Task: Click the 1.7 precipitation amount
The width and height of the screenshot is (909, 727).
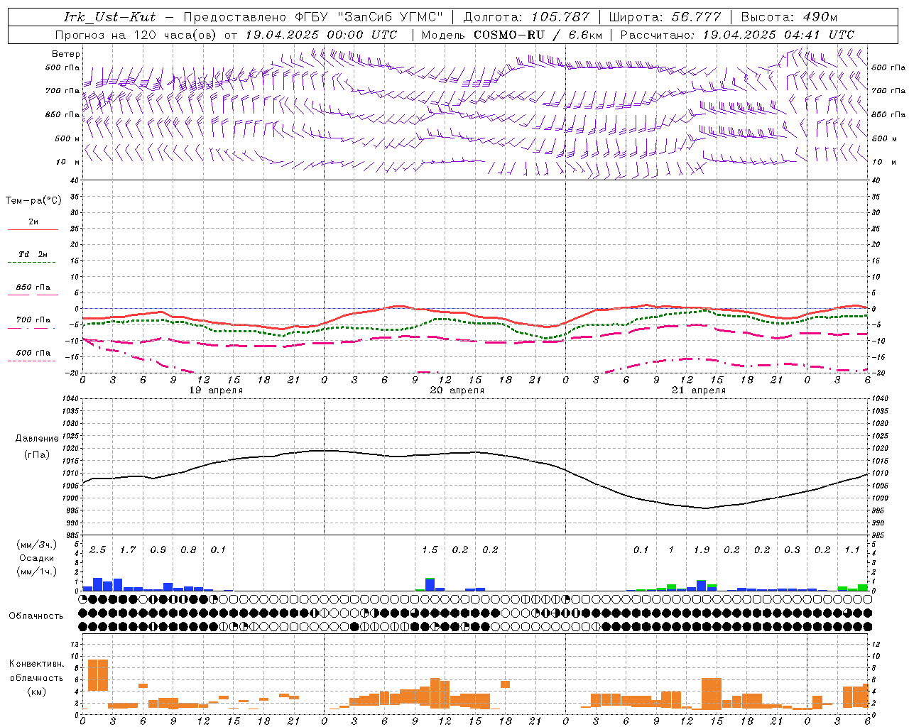Action: pyautogui.click(x=128, y=550)
